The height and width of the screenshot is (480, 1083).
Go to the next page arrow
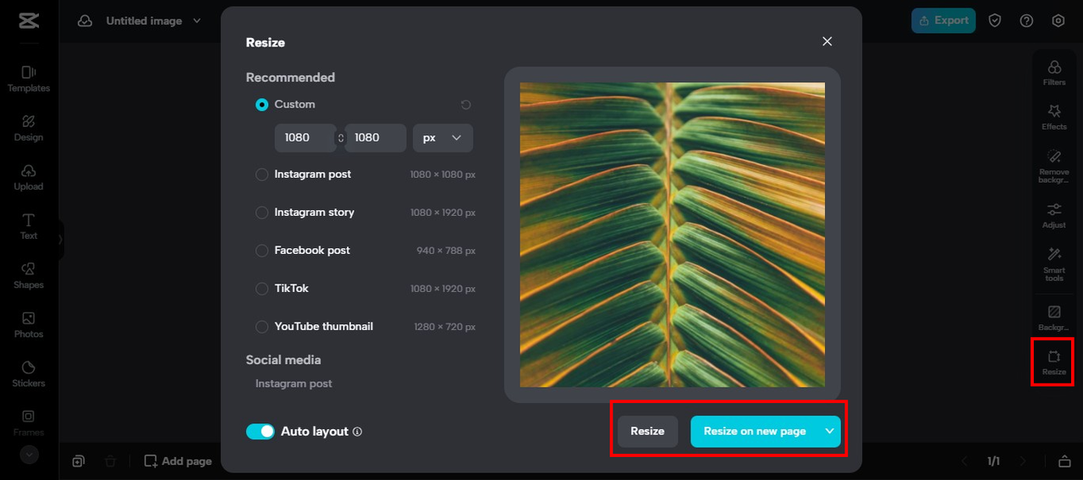[1022, 461]
